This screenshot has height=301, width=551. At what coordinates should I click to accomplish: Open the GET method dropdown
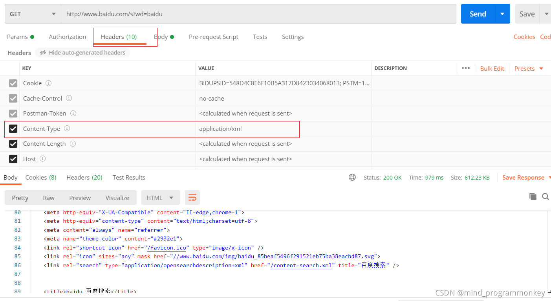click(x=33, y=14)
